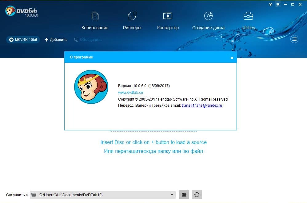Image resolution: width=307 pixels, height=203 pixels.
Task: Switch to the Рипперы module
Action: click(x=132, y=21)
